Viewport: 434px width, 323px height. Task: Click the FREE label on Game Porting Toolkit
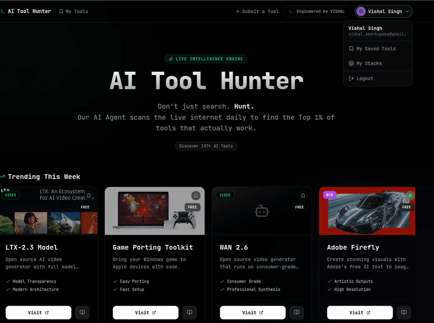(x=193, y=207)
